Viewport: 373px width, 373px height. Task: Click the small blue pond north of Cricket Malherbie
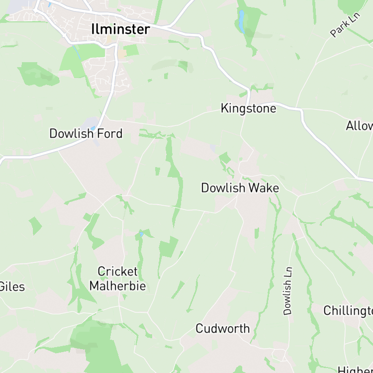click(x=141, y=235)
